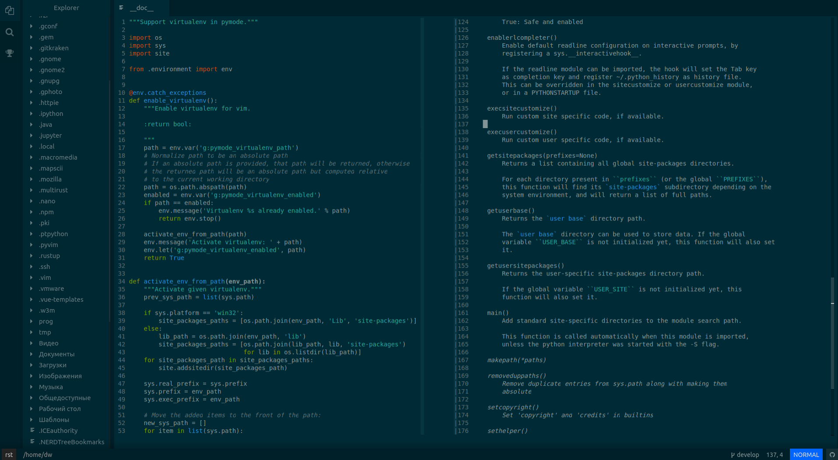Select the .gnupg folder
The height and width of the screenshot is (460, 838).
[49, 81]
